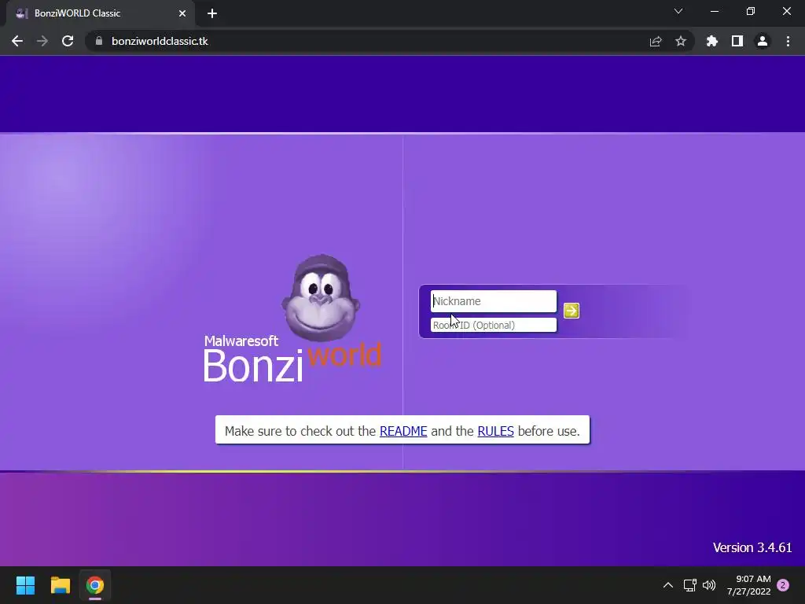Show hidden system tray icons
This screenshot has width=805, height=604.
[x=668, y=585]
